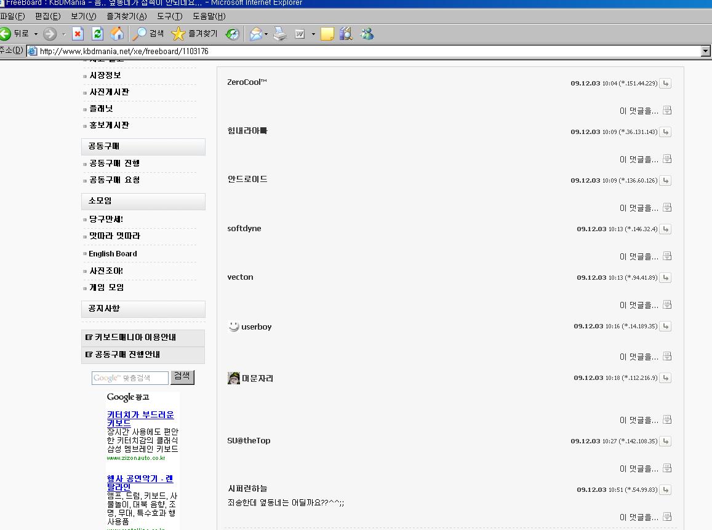Click 이 댓글을... link under vecton comment

[x=639, y=306]
